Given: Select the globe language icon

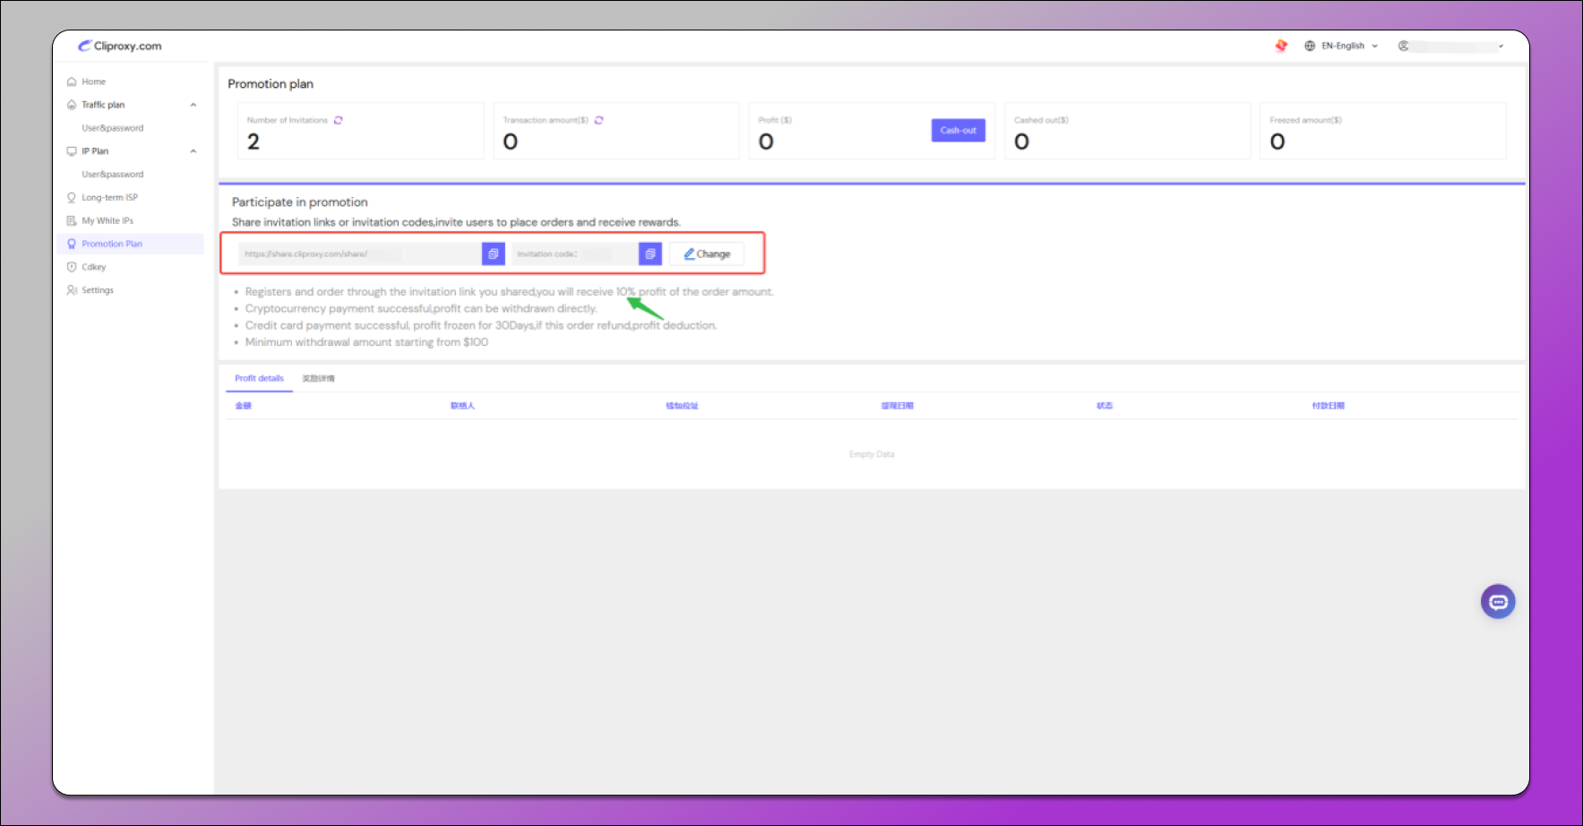Looking at the screenshot, I should point(1310,46).
